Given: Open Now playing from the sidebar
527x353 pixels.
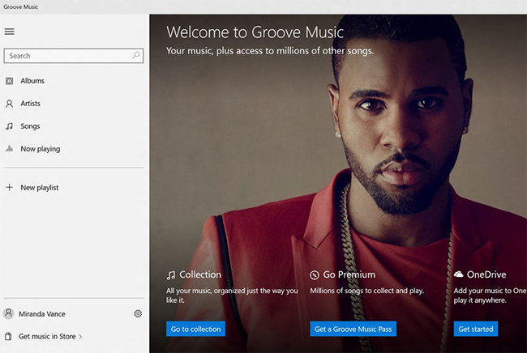Looking at the screenshot, I should (40, 149).
